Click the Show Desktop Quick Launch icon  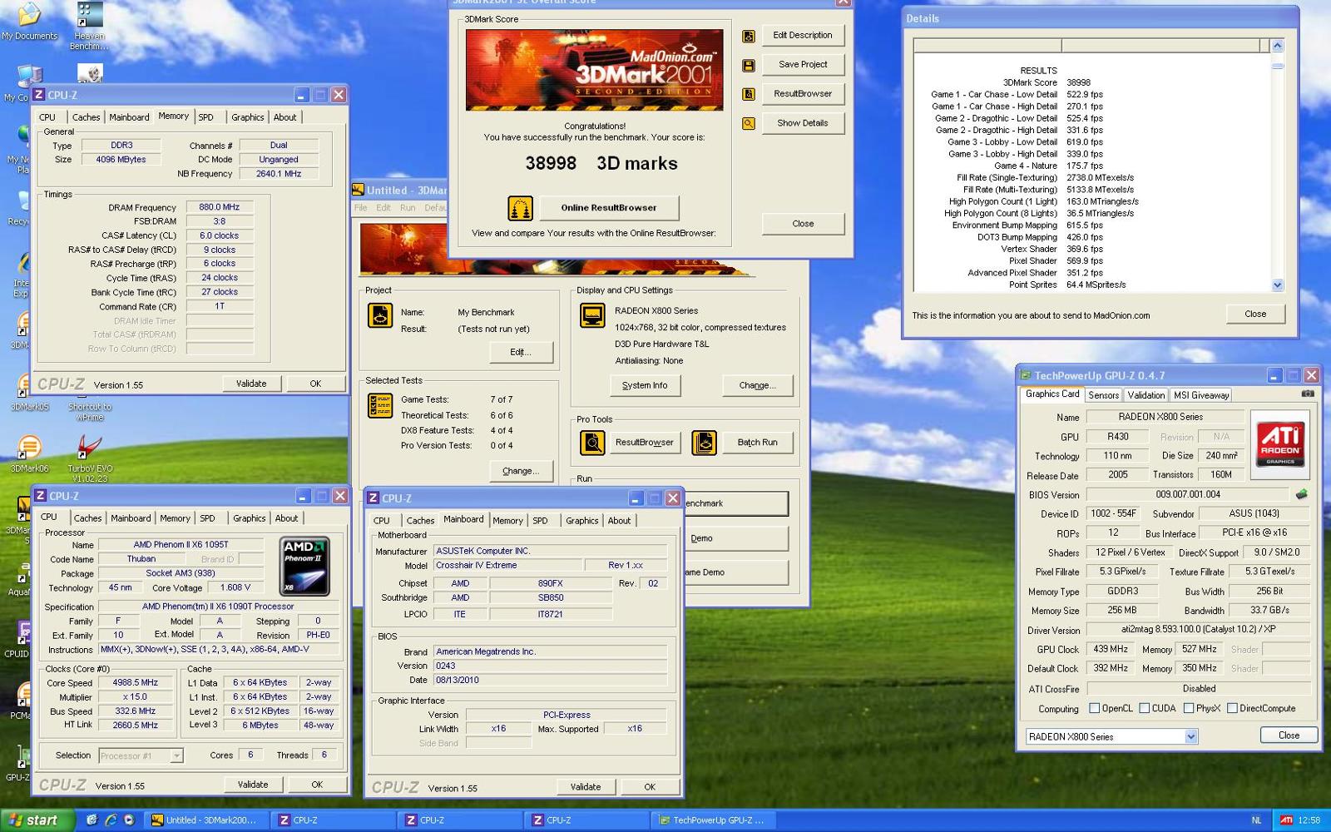pos(92,820)
